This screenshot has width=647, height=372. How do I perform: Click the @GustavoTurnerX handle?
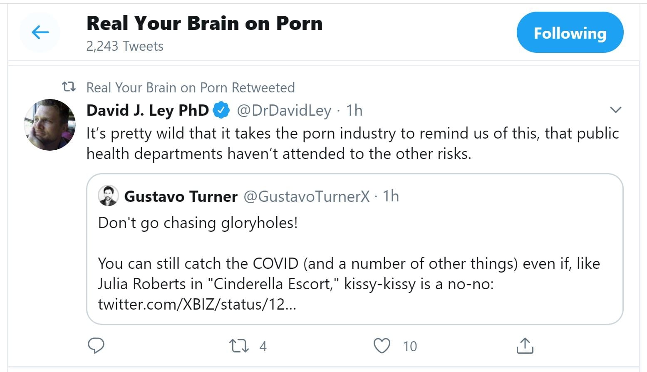306,196
